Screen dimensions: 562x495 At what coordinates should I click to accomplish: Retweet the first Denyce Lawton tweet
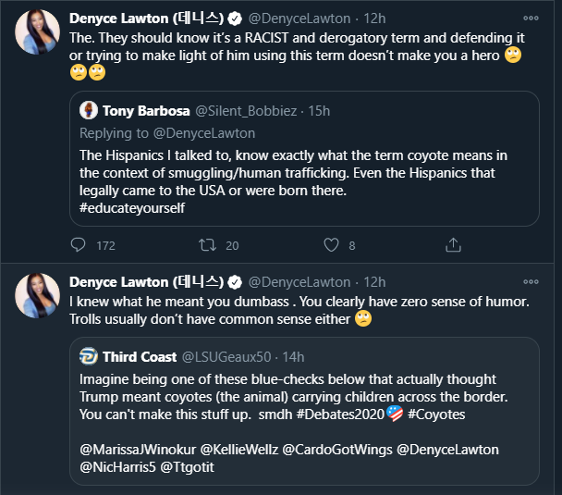click(x=208, y=245)
